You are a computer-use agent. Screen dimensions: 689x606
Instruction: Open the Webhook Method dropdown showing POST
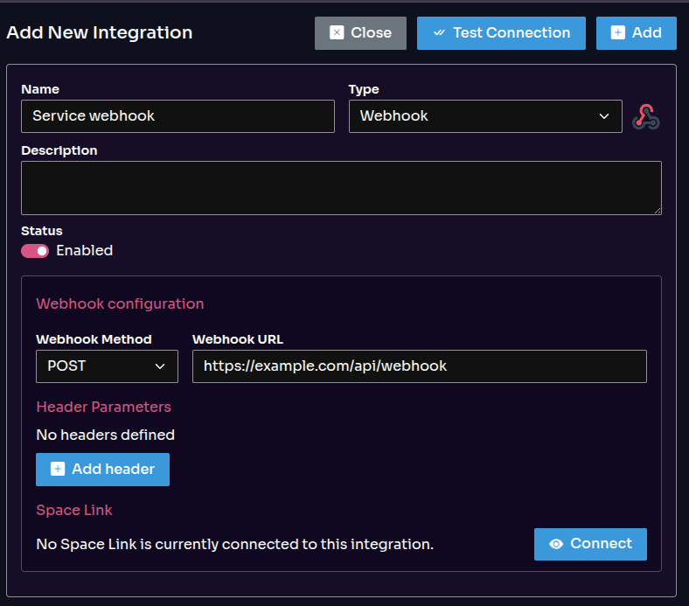tap(106, 366)
